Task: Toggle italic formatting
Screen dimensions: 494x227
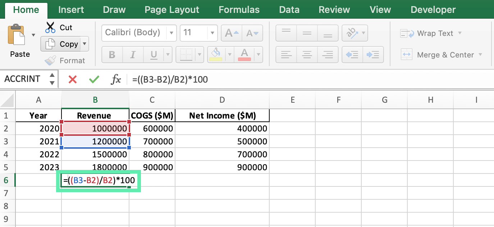Action: click(133, 55)
